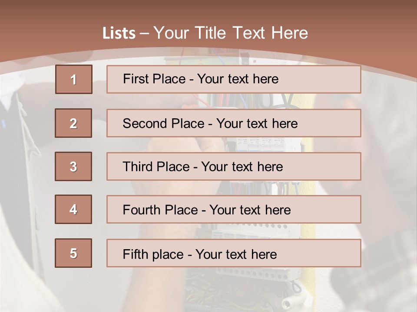Click the bold word Lists in title
417x312 pixels.
point(119,33)
